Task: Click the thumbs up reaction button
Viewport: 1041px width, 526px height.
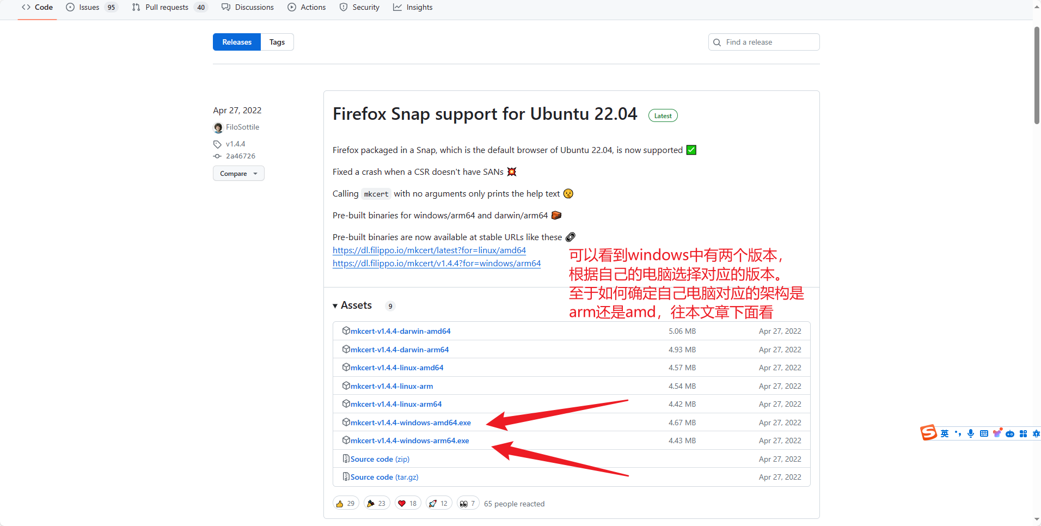Action: [345, 504]
